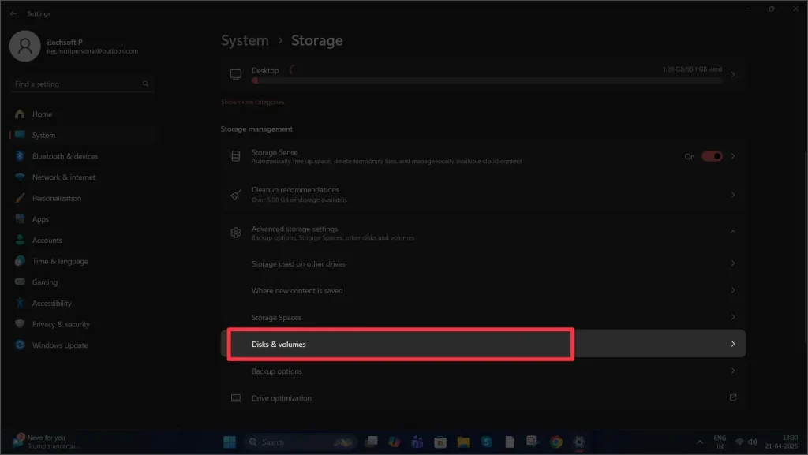The height and width of the screenshot is (455, 808).
Task: Open Bluetooth & devices settings
Action: (65, 155)
